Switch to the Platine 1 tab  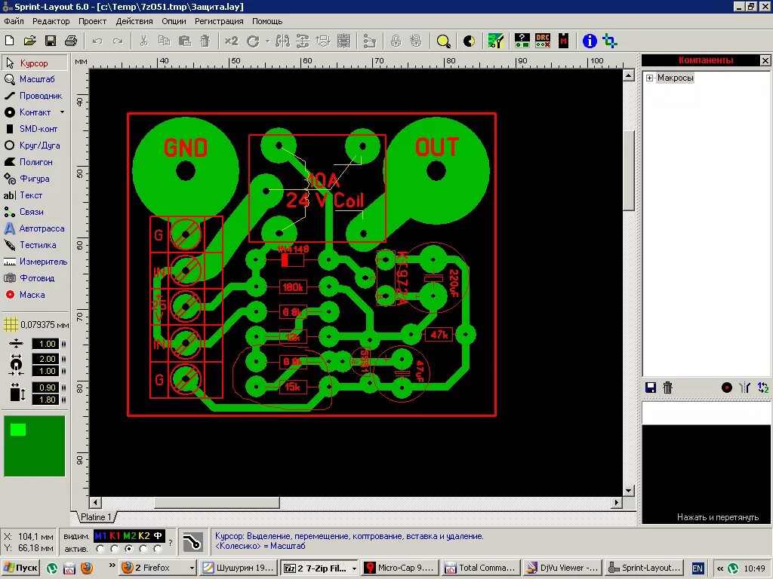(x=96, y=517)
